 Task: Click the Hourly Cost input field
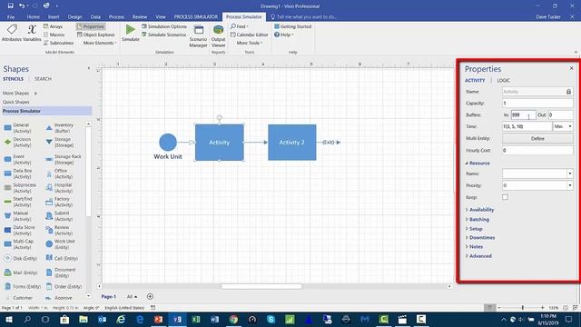(537, 150)
